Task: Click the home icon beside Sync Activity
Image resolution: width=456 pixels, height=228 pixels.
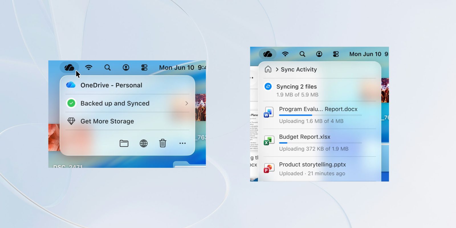Action: coord(268,69)
